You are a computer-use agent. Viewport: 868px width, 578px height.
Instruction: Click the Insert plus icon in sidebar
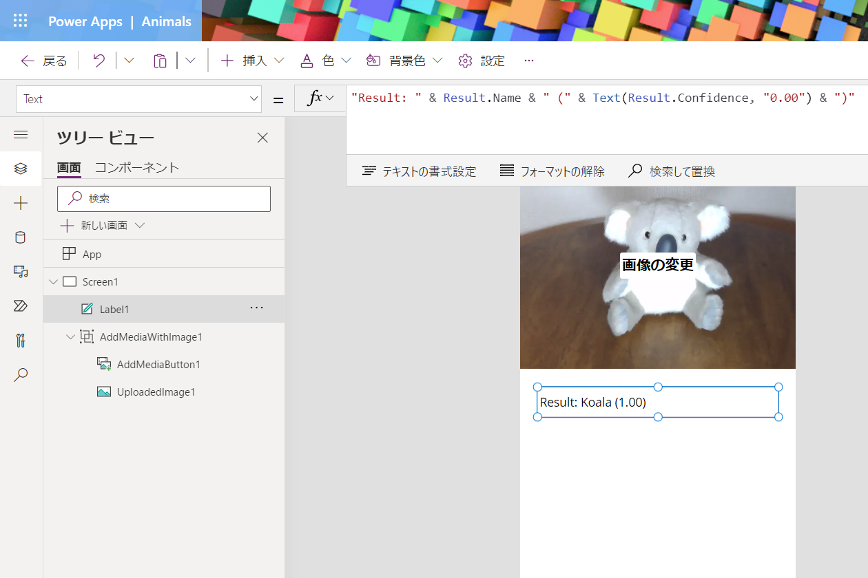(21, 203)
